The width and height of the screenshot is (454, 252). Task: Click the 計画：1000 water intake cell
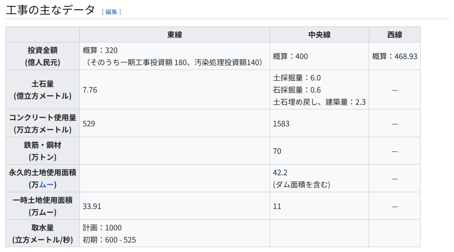click(102, 228)
